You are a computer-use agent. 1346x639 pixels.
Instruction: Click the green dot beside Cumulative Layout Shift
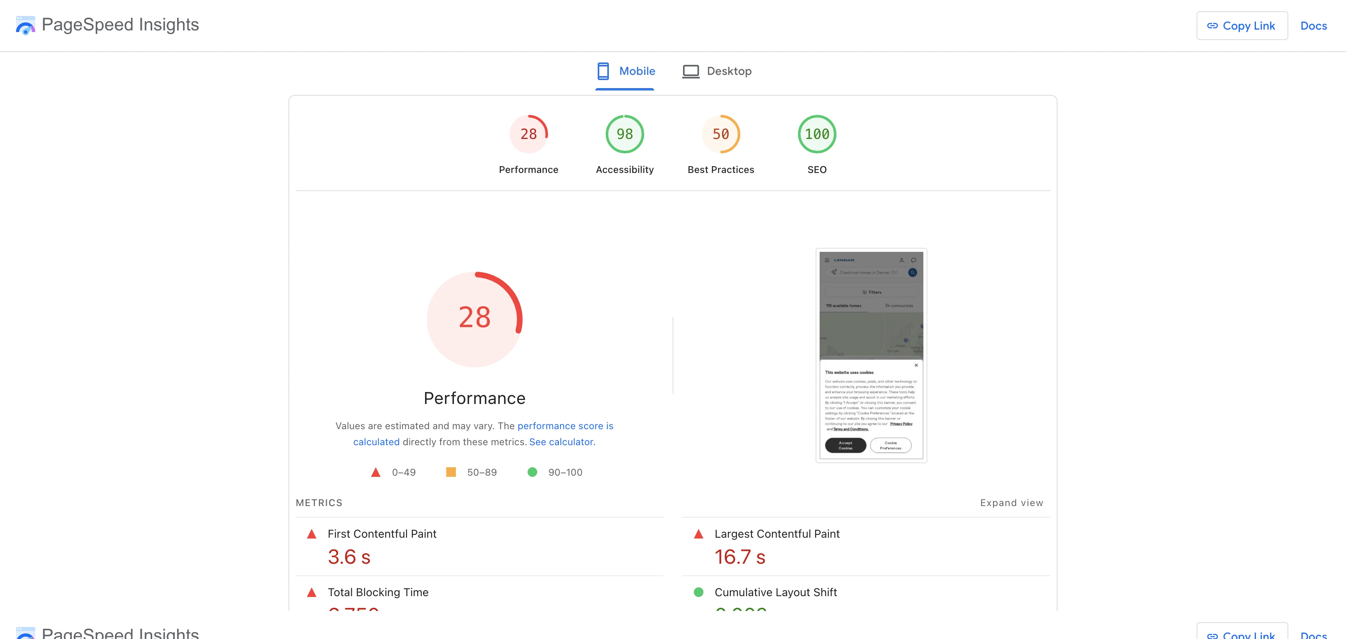pyautogui.click(x=699, y=593)
